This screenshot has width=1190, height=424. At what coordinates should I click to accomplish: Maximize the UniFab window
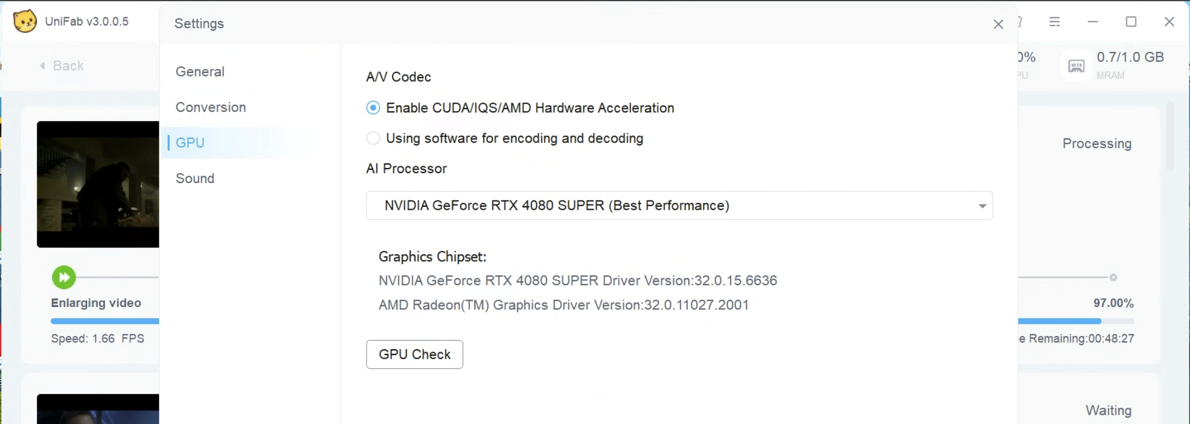(1131, 22)
